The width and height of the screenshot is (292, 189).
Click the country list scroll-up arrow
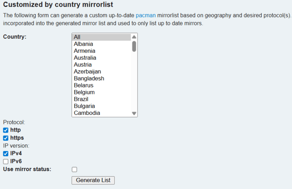(134, 37)
